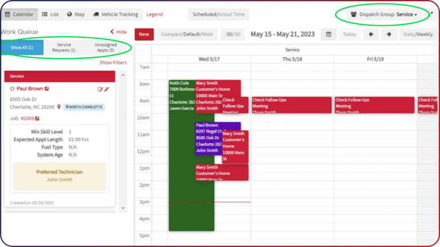Click the expand fullscreen icon at top right
440x247 pixels.
(x=430, y=14)
